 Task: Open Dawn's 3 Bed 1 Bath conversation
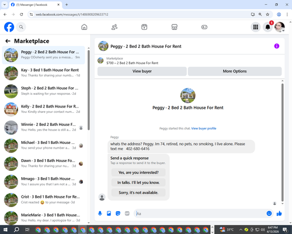[43, 164]
